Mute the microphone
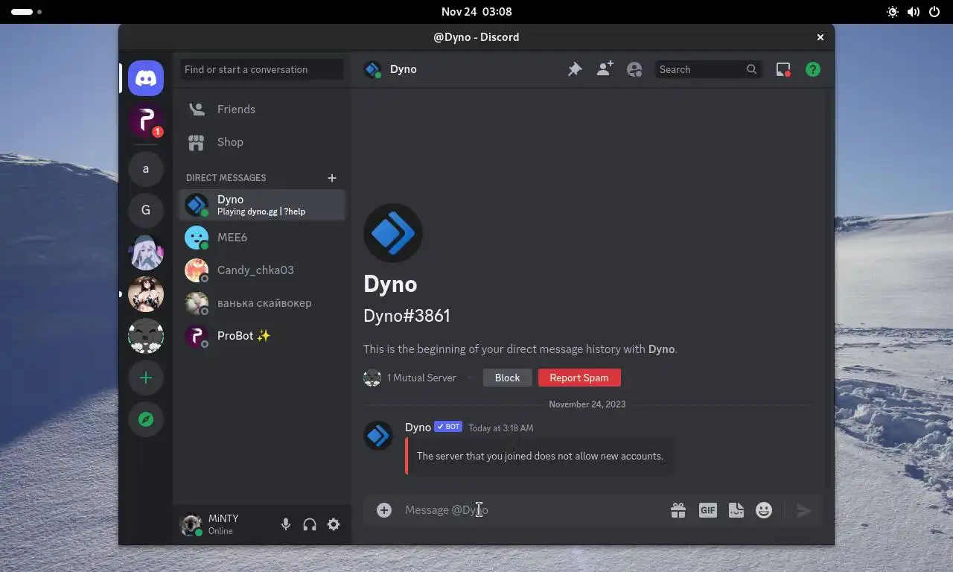This screenshot has height=572, width=953. coord(286,524)
